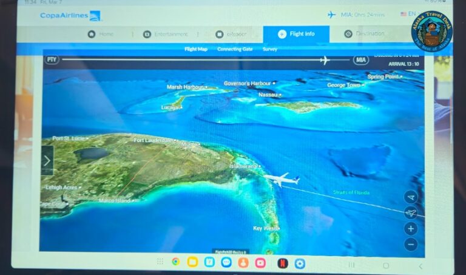Open the Survey sub-tab
The width and height of the screenshot is (466, 275).
(270, 49)
